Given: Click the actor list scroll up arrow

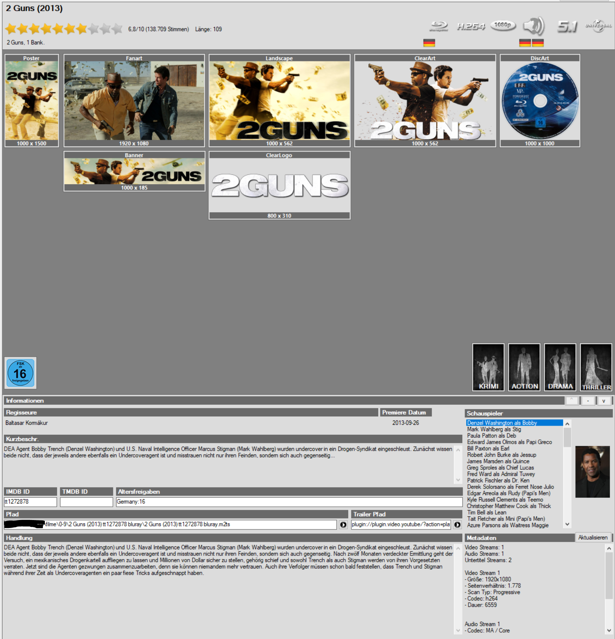Looking at the screenshot, I should 567,424.
